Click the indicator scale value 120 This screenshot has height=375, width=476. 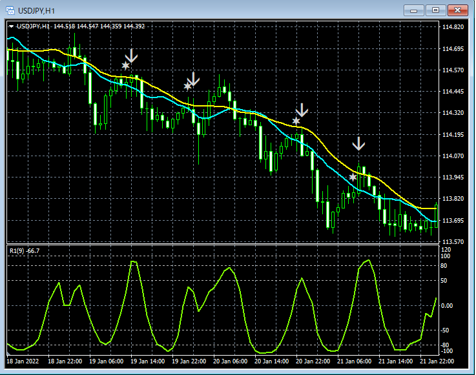[x=446, y=250]
